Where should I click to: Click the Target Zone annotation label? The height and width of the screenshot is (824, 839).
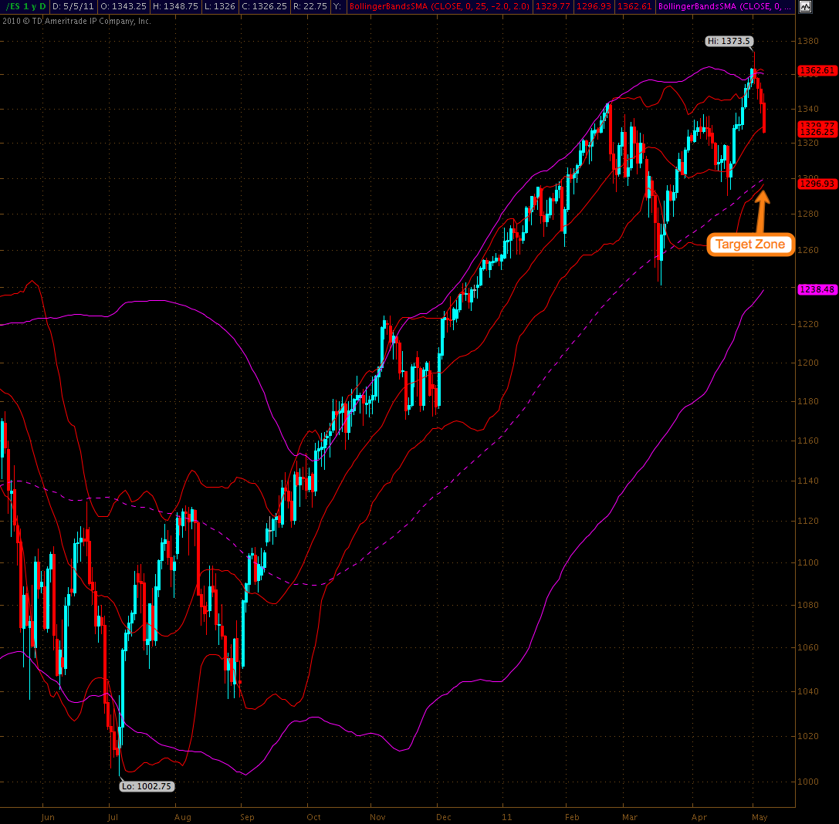tap(750, 245)
